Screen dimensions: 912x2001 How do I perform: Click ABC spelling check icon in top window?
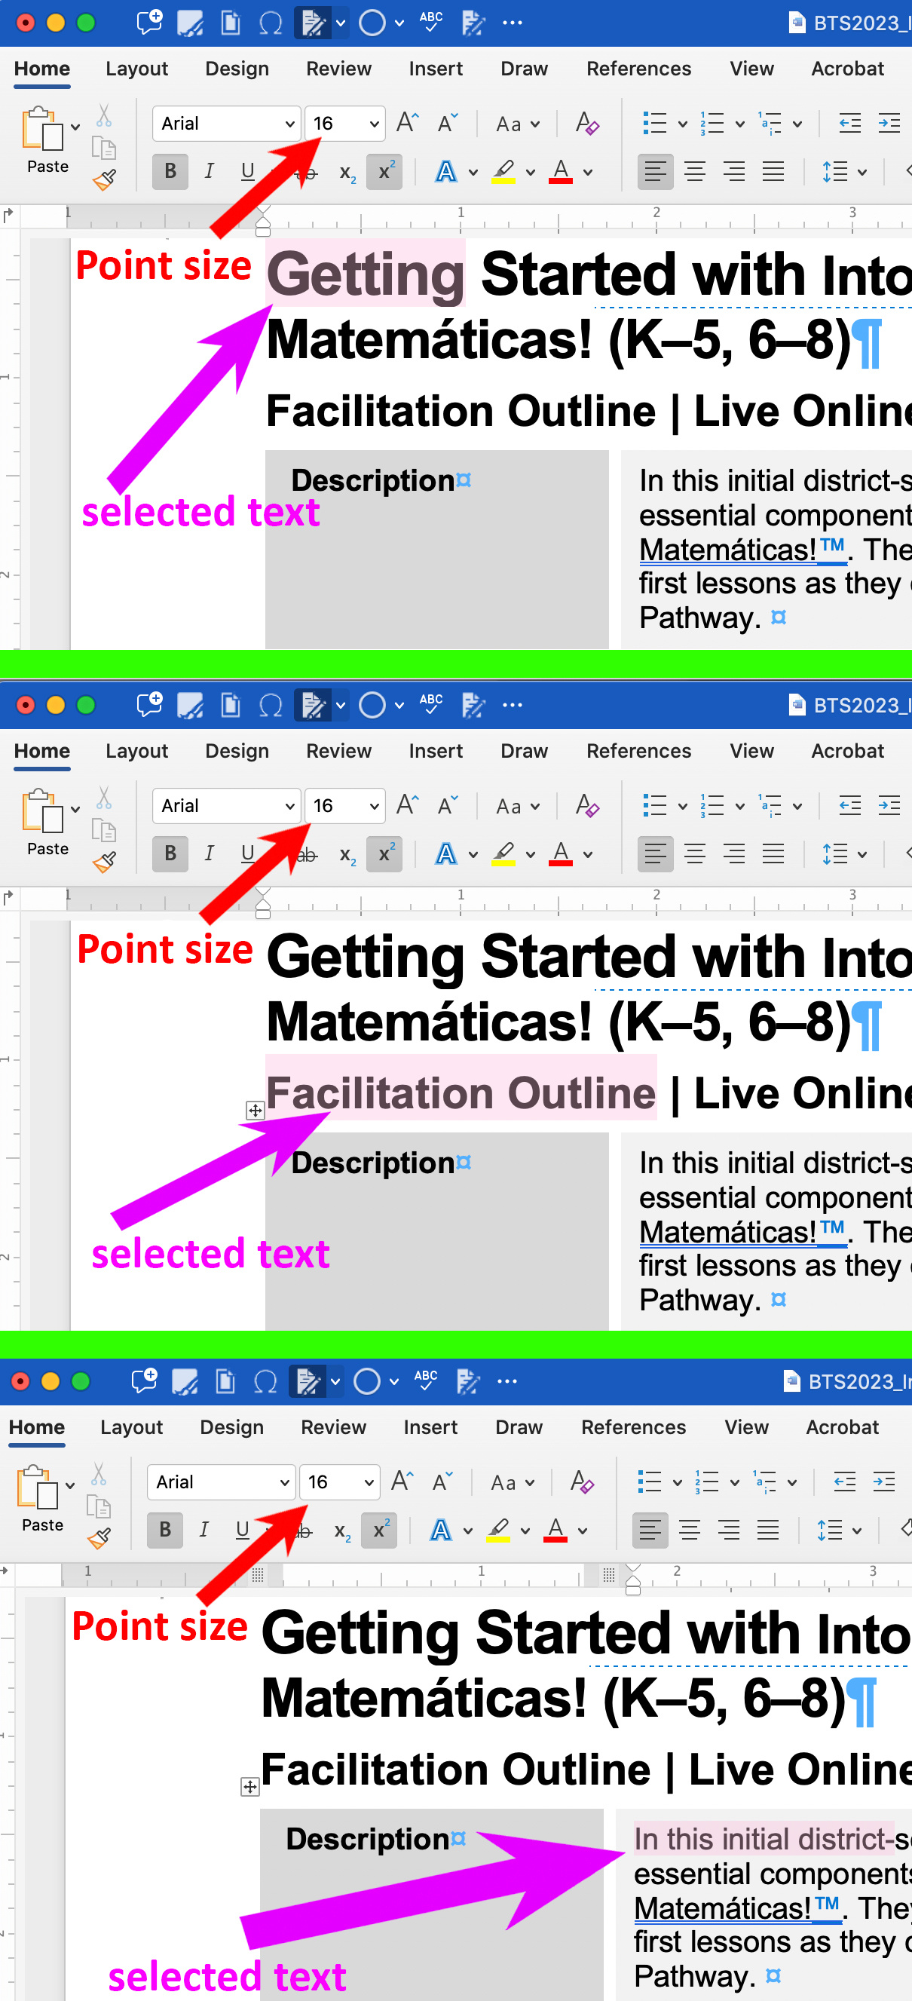pos(430,22)
